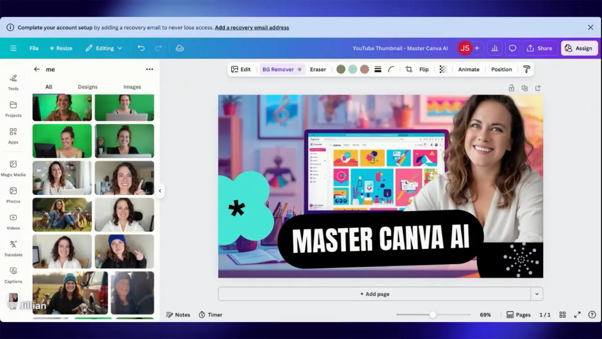Open the Position panel

501,69
